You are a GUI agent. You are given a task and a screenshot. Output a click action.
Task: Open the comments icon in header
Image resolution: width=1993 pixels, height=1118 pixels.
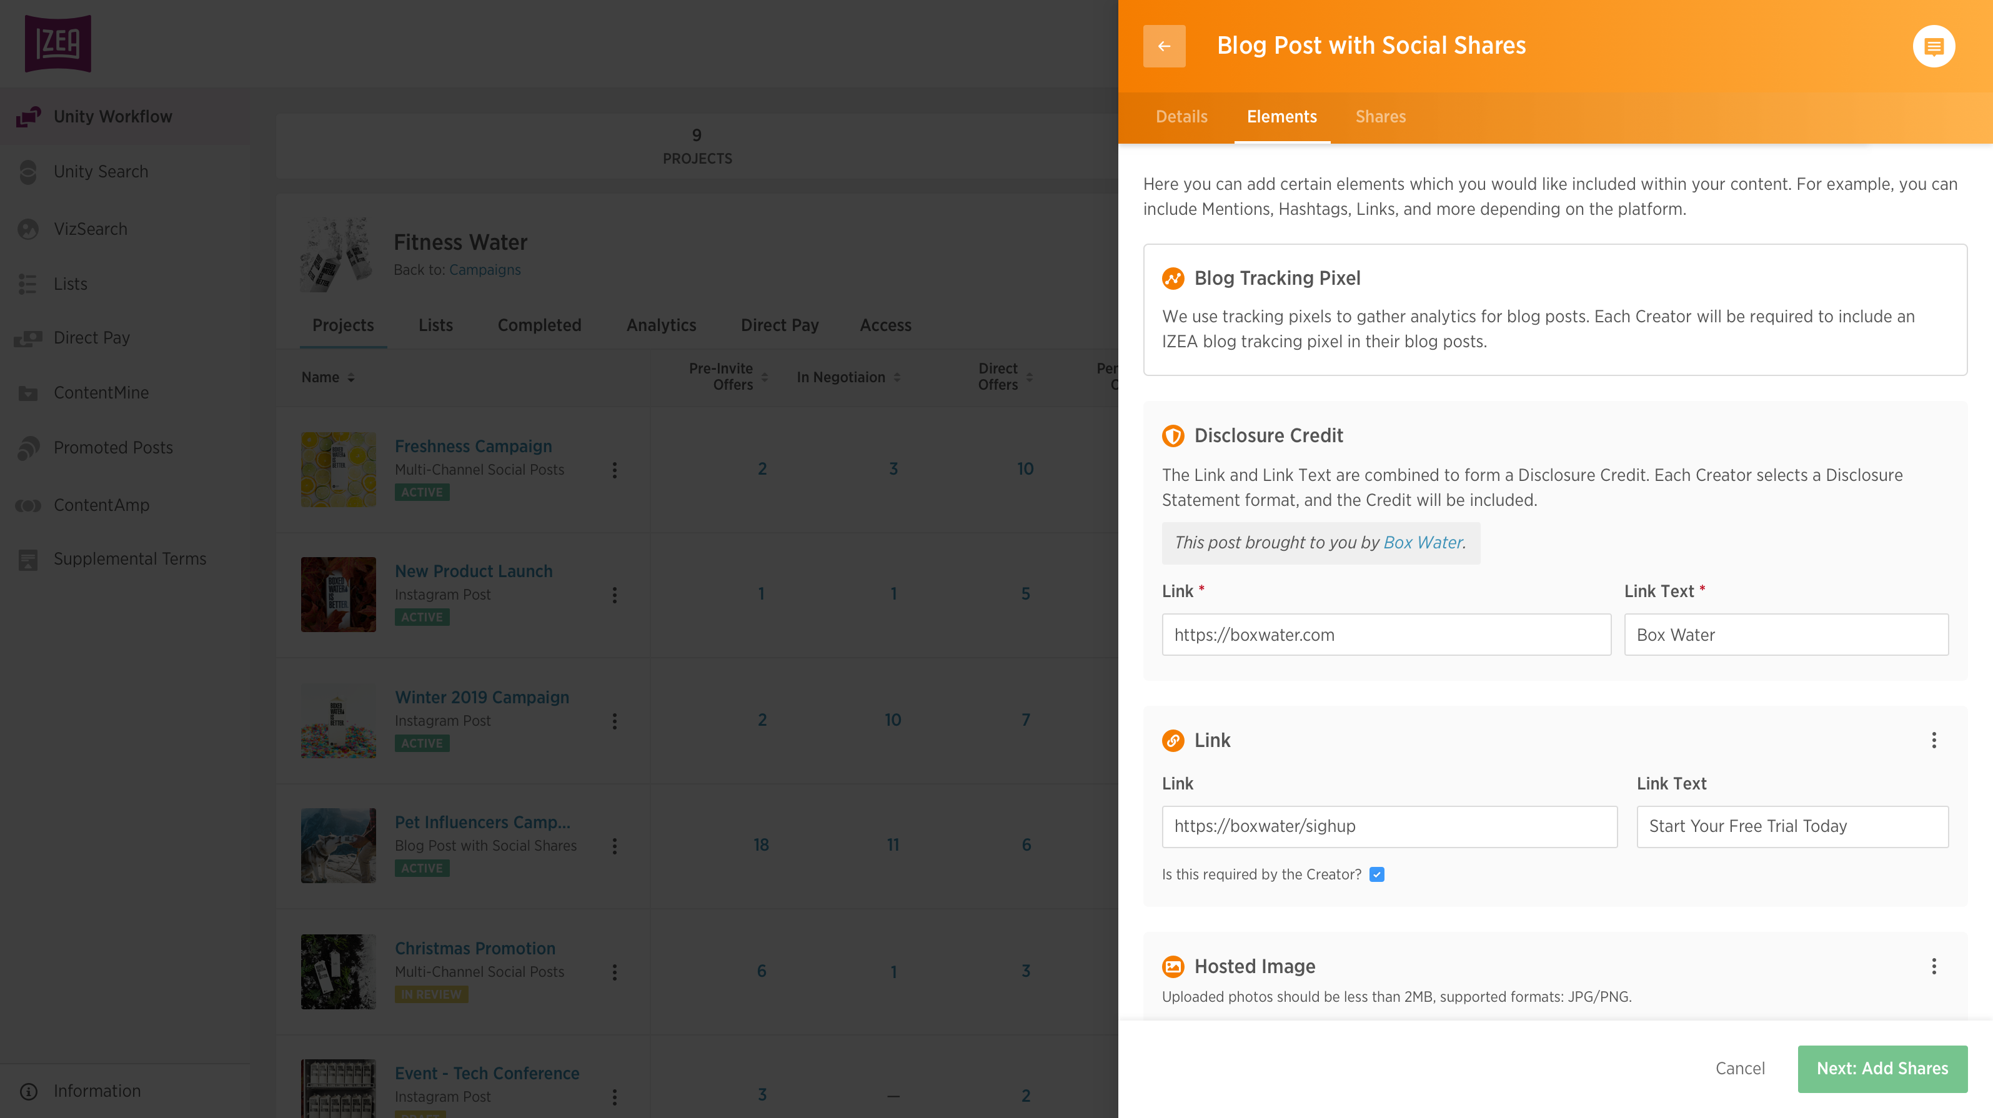coord(1934,46)
